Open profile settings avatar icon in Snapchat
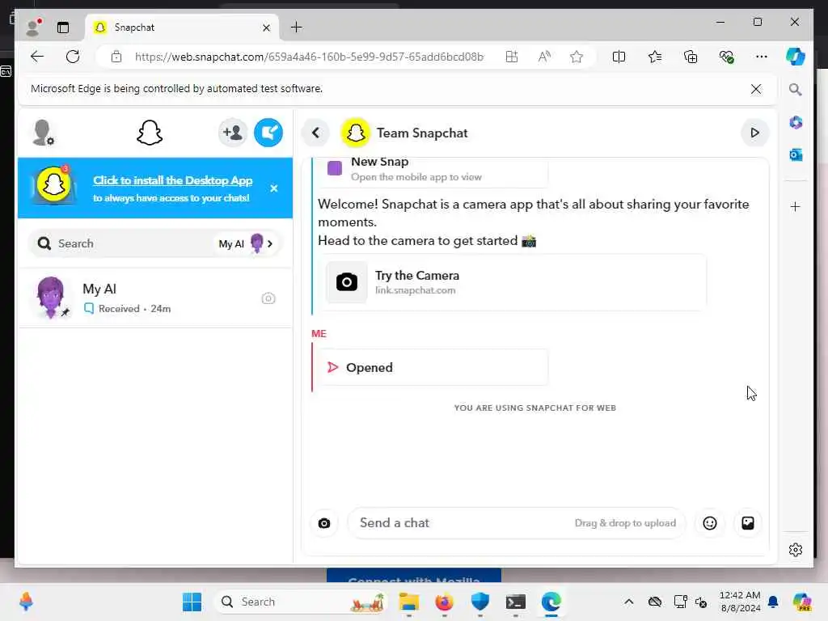Viewport: 828px width, 621px height. pyautogui.click(x=43, y=133)
